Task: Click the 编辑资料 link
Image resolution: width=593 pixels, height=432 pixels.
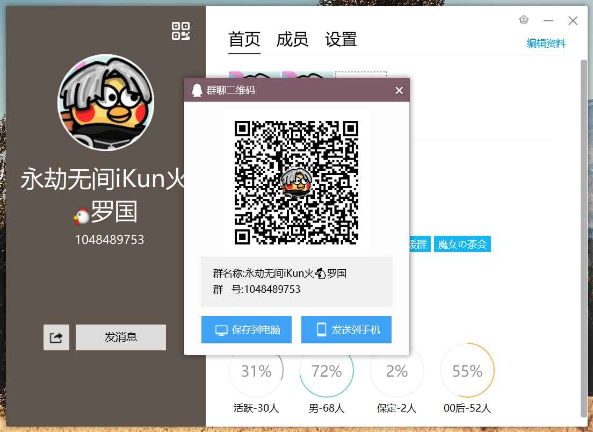Action: pyautogui.click(x=546, y=43)
